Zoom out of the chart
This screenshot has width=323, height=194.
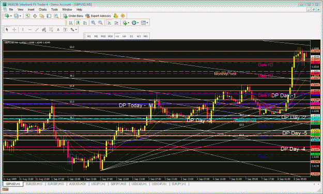[x=100, y=23]
